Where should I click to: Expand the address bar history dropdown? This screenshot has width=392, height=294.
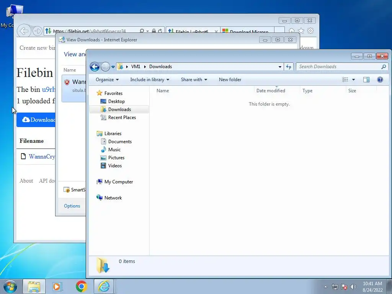click(280, 67)
